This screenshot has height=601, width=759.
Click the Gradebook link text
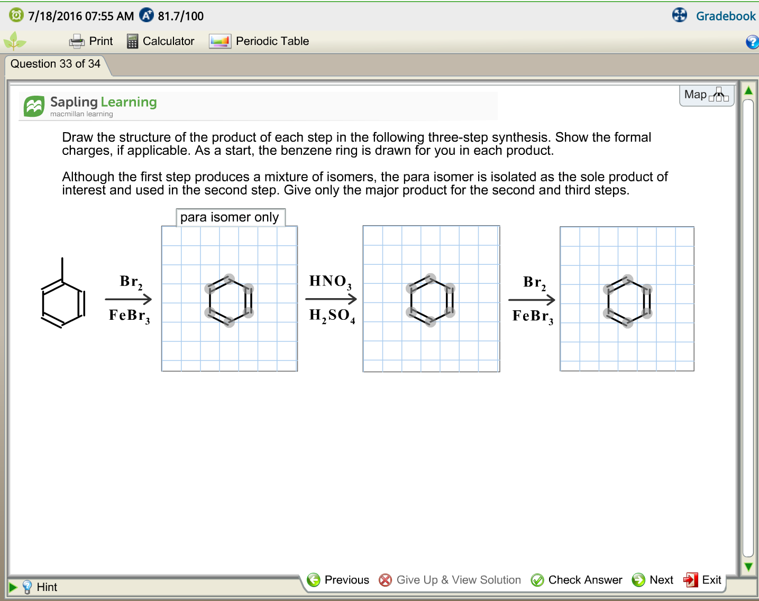point(726,16)
